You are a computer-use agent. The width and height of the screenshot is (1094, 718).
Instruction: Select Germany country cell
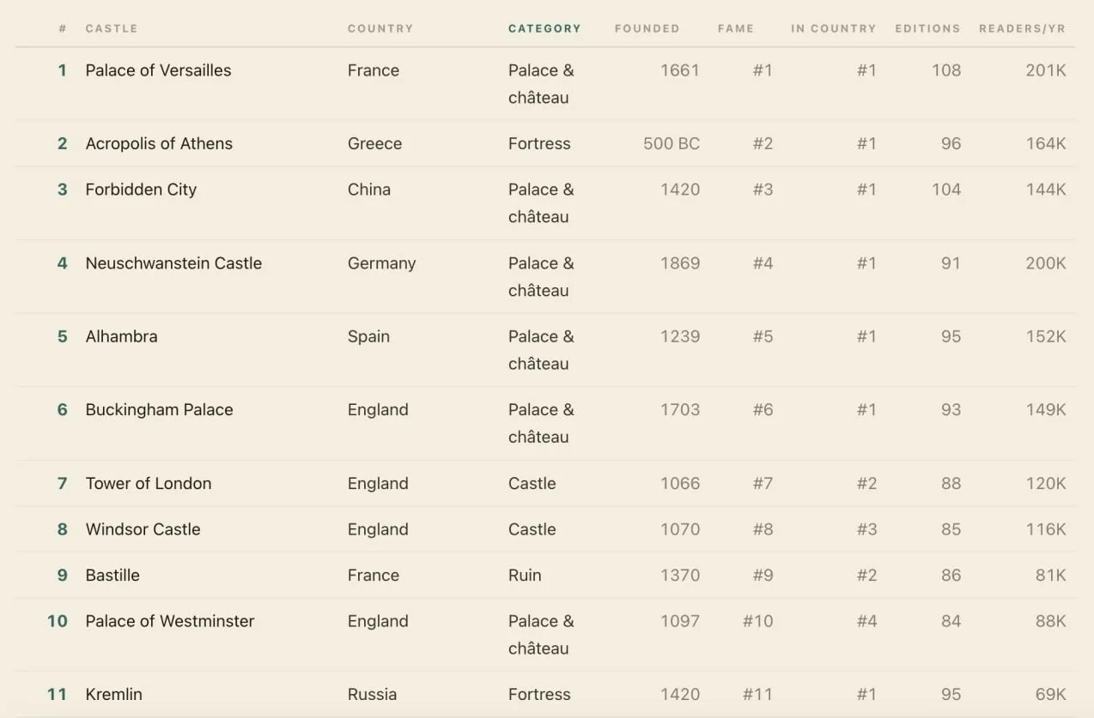[381, 263]
